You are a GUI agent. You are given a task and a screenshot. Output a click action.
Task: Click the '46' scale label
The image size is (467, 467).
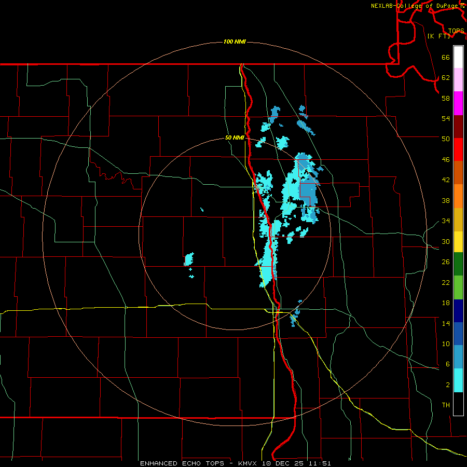pos(446,160)
